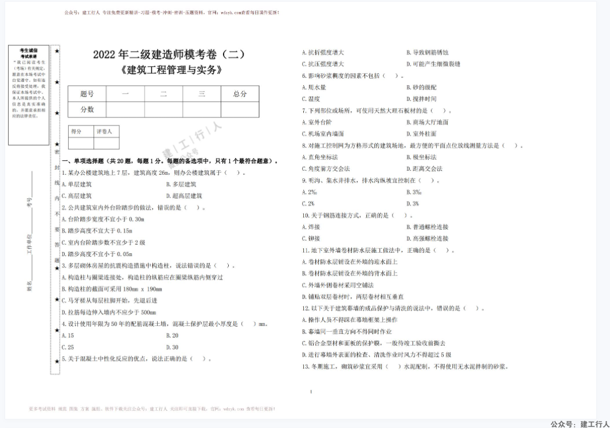Select option 'A. 卷材防水层铺设在外墙的迎水面上'

pyautogui.click(x=350, y=262)
